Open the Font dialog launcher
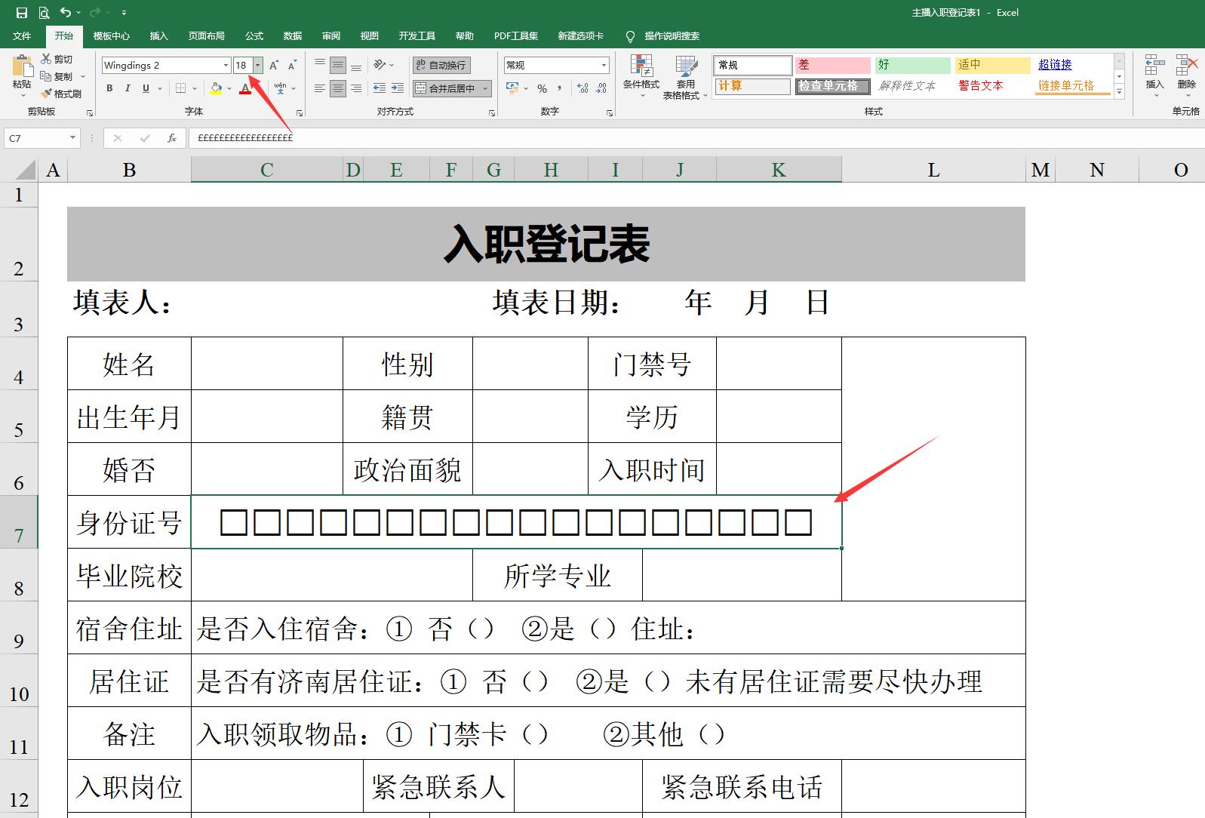Viewport: 1205px width, 818px height. click(x=300, y=112)
